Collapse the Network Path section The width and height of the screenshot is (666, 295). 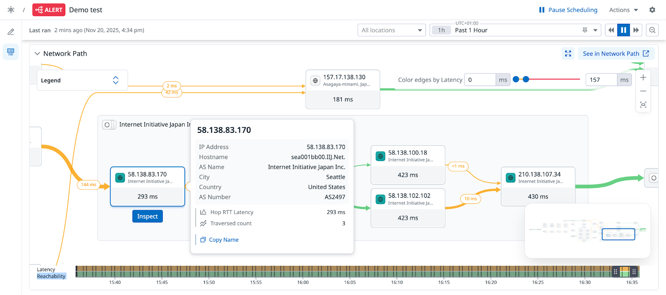(37, 54)
